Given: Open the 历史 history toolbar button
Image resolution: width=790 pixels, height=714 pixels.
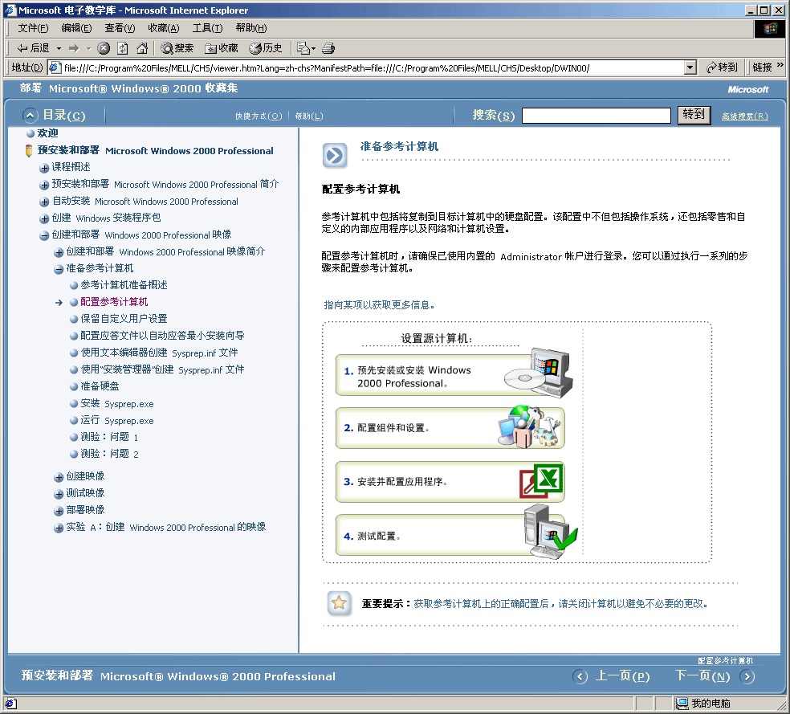Looking at the screenshot, I should (266, 48).
